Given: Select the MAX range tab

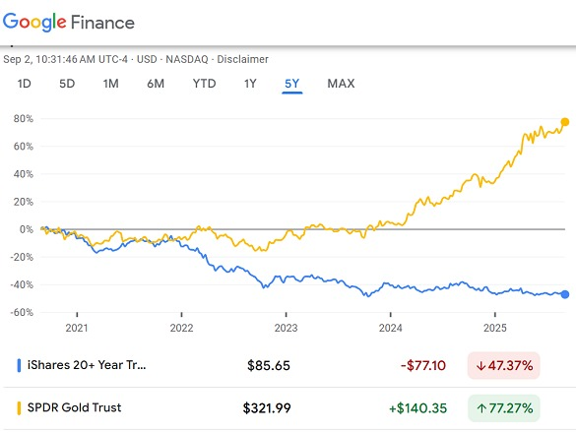Looking at the screenshot, I should pos(341,84).
